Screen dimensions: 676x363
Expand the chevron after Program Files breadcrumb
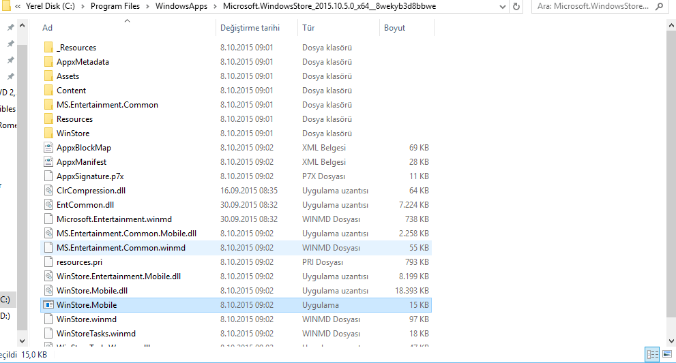(x=147, y=6)
